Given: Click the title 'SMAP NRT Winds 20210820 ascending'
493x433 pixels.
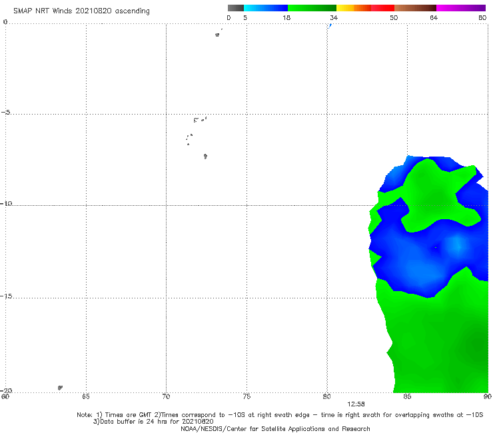Looking at the screenshot, I should click(x=81, y=11).
